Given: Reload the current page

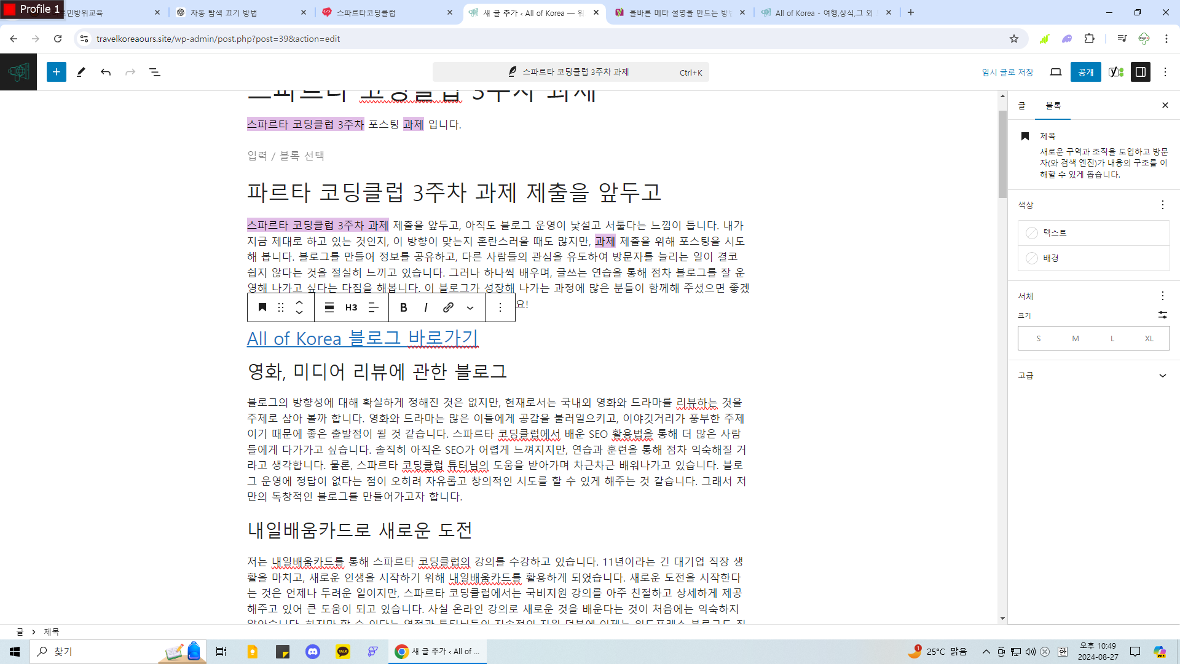Looking at the screenshot, I should click(x=58, y=39).
